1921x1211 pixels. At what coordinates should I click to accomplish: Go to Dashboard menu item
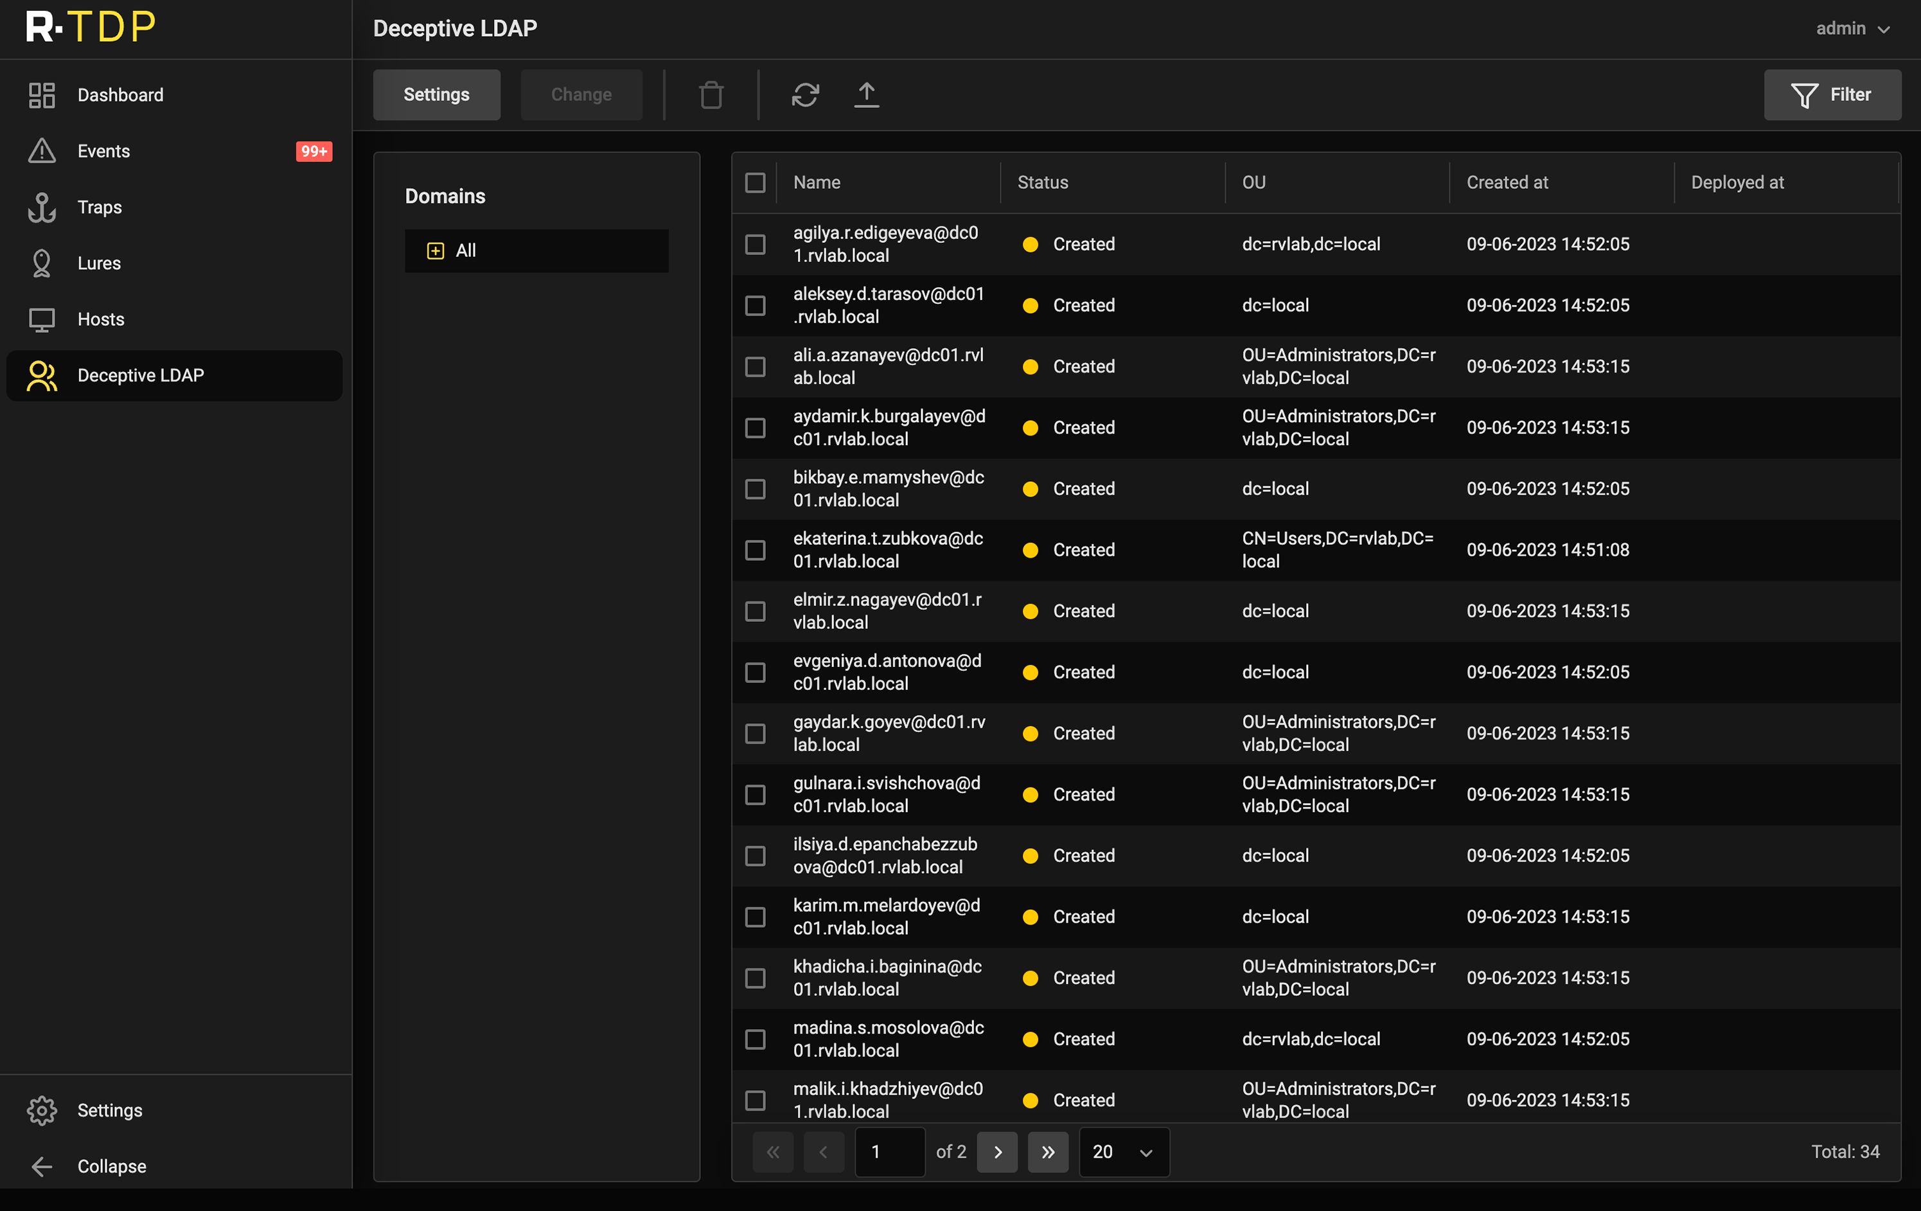(120, 95)
